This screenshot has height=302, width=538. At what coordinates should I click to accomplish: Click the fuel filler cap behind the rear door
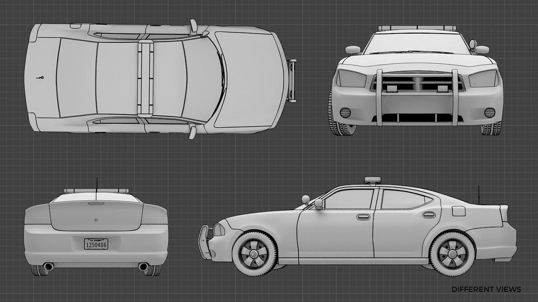[x=458, y=211]
